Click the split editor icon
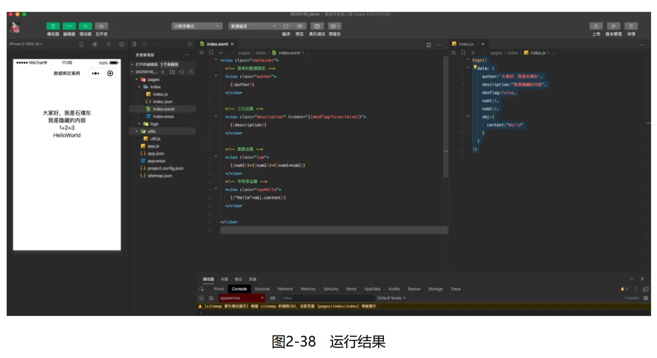Viewport: 657px width, 358px height. point(428,45)
